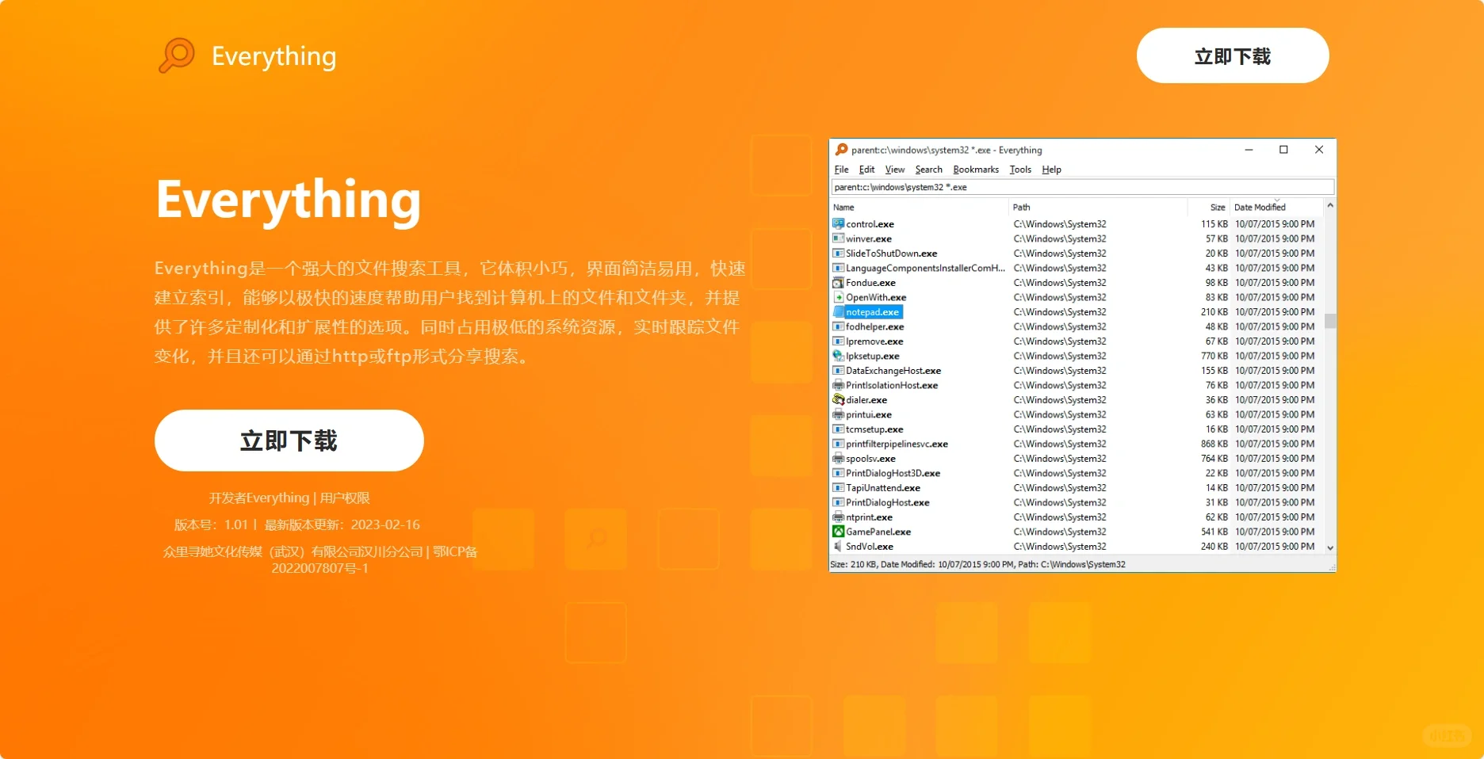This screenshot has height=759, width=1484.
Task: Click the printfilterpipelinesvc.exe file icon
Action: [x=838, y=444]
